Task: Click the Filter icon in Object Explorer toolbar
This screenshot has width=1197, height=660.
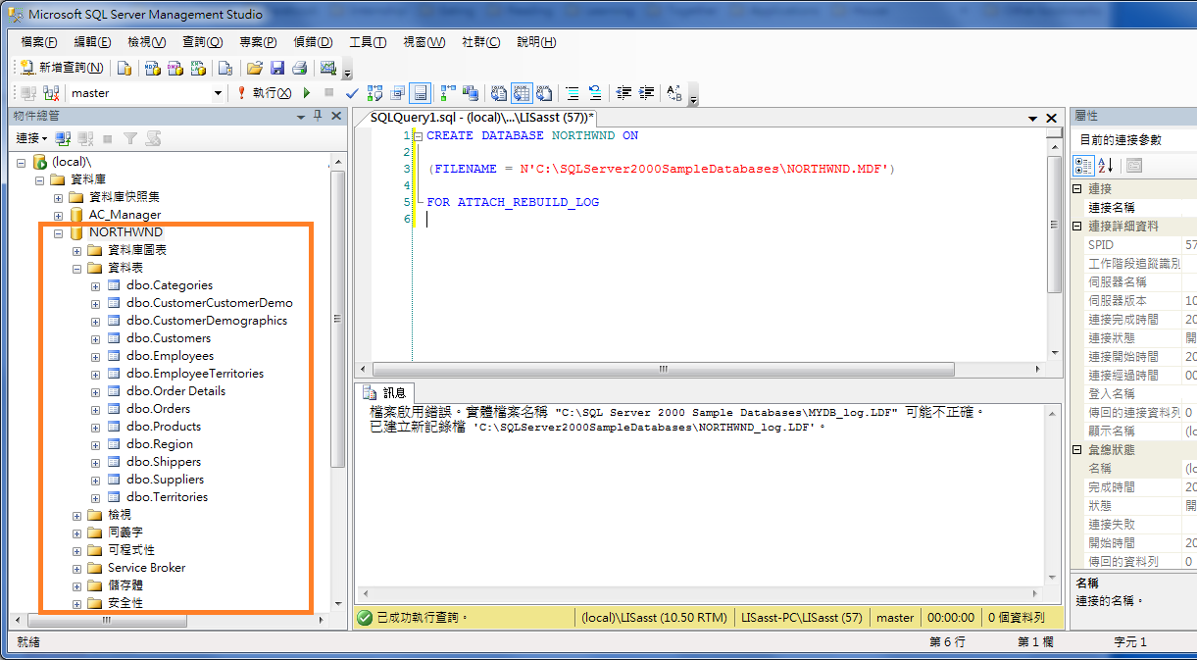Action: [x=130, y=138]
